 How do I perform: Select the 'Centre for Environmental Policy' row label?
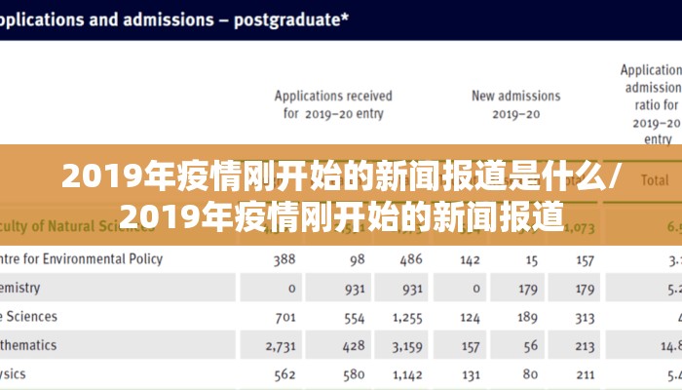point(81,259)
